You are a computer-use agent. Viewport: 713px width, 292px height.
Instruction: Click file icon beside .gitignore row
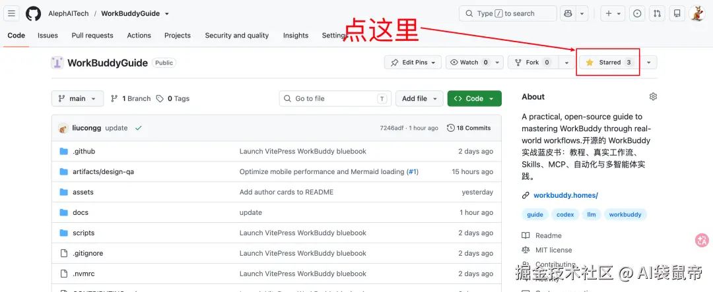tap(63, 253)
